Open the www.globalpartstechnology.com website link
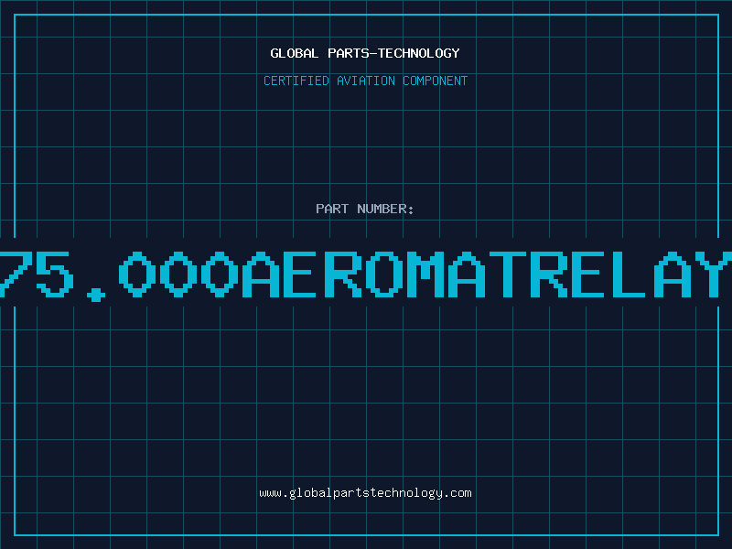The image size is (732, 549). point(365,493)
